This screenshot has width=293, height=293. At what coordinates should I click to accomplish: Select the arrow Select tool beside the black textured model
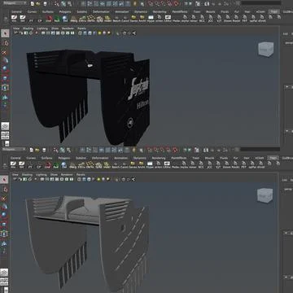point(5,33)
